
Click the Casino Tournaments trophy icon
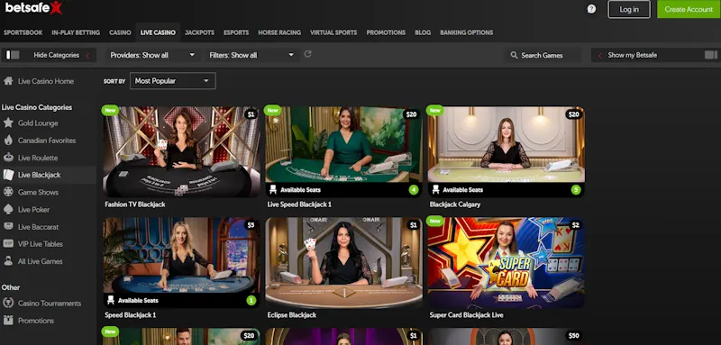coord(8,304)
